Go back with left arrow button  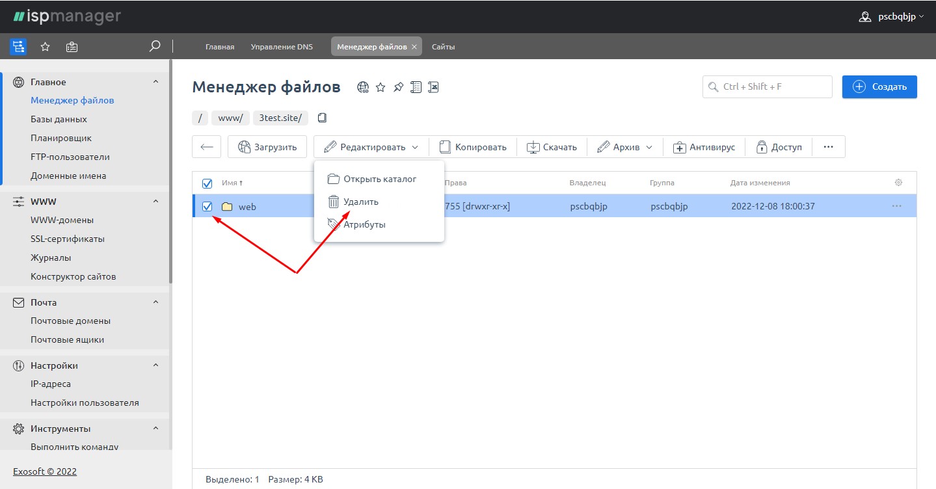pos(207,147)
